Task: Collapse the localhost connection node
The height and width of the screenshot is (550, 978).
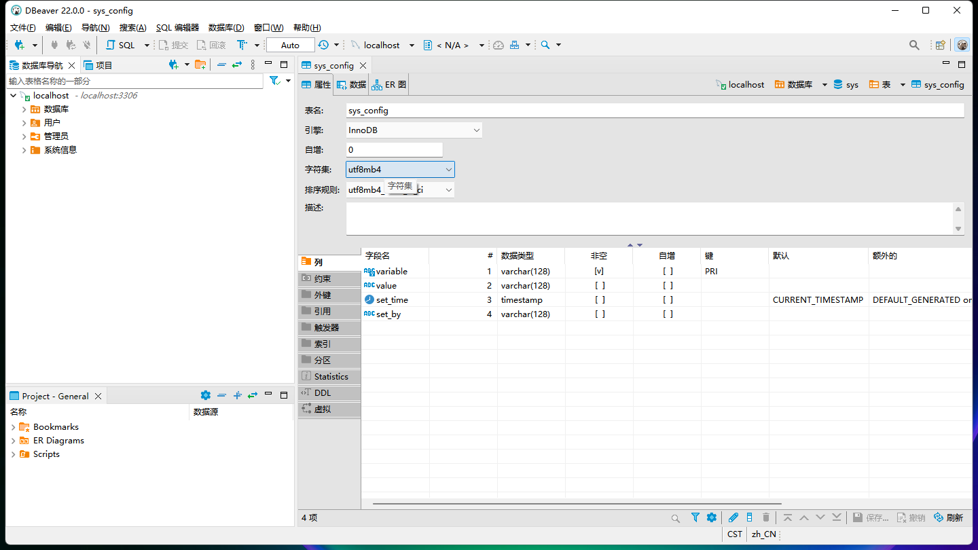Action: click(x=13, y=96)
